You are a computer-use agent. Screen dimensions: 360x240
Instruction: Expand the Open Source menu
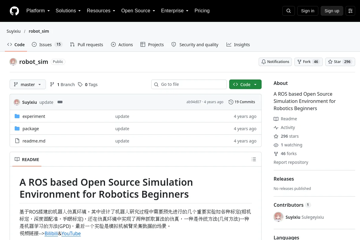coord(138,11)
